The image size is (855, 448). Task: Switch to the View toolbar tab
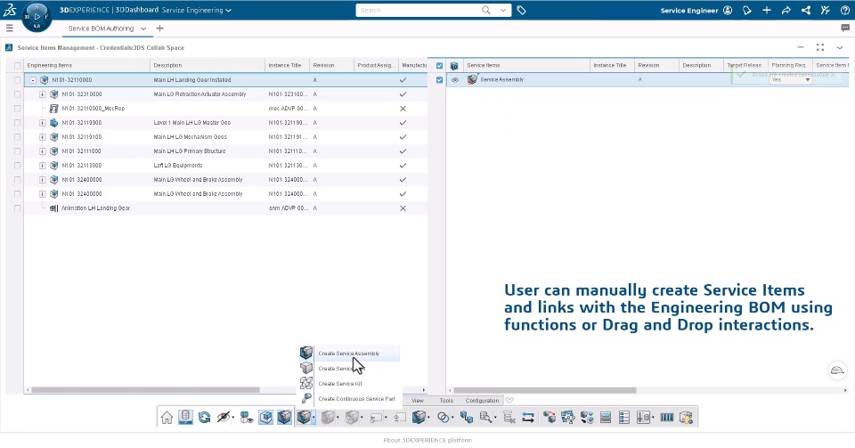point(418,401)
